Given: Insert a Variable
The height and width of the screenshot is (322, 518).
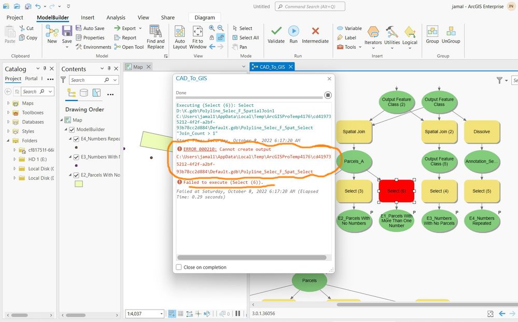Looking at the screenshot, I should coord(349,28).
